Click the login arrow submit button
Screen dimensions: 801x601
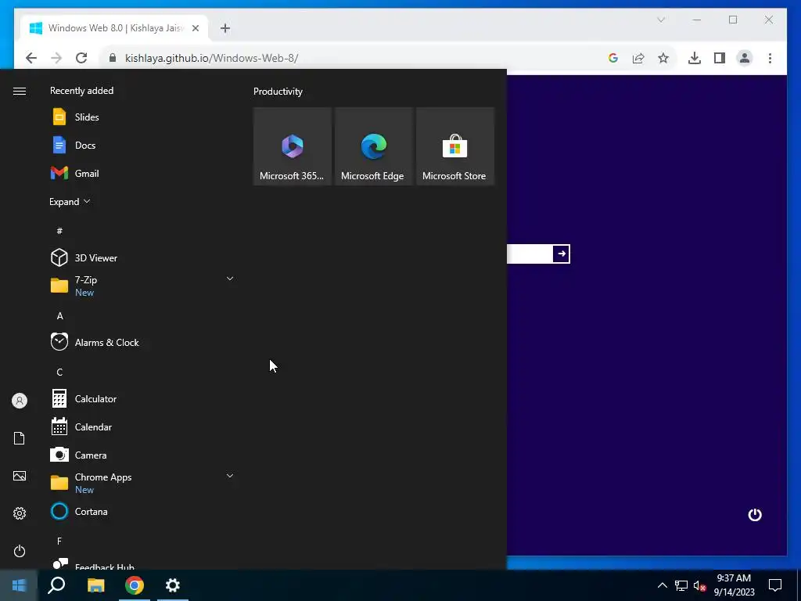pos(562,254)
